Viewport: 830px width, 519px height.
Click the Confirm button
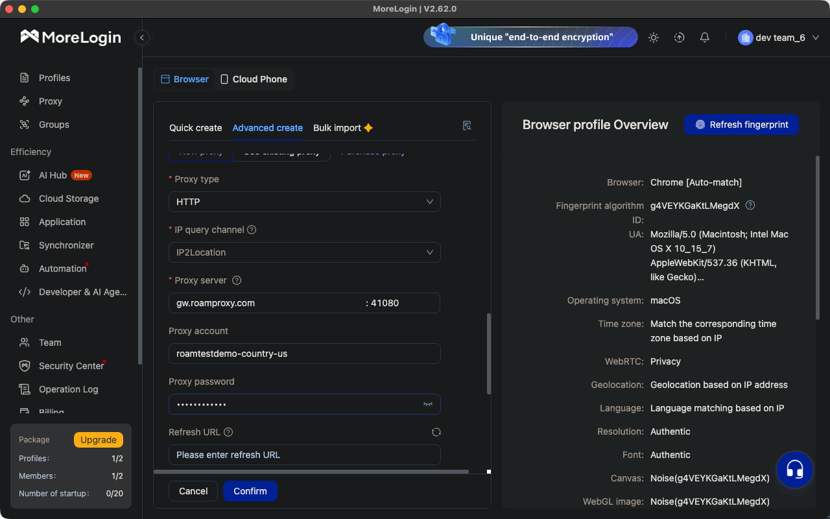click(x=250, y=491)
